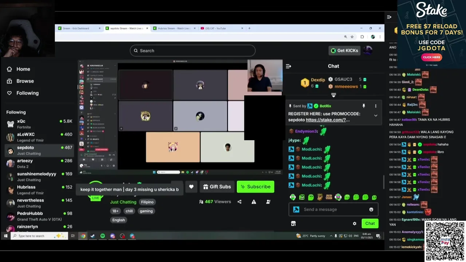
Task: Click the Dexdip top gifter name
Action: (x=318, y=80)
